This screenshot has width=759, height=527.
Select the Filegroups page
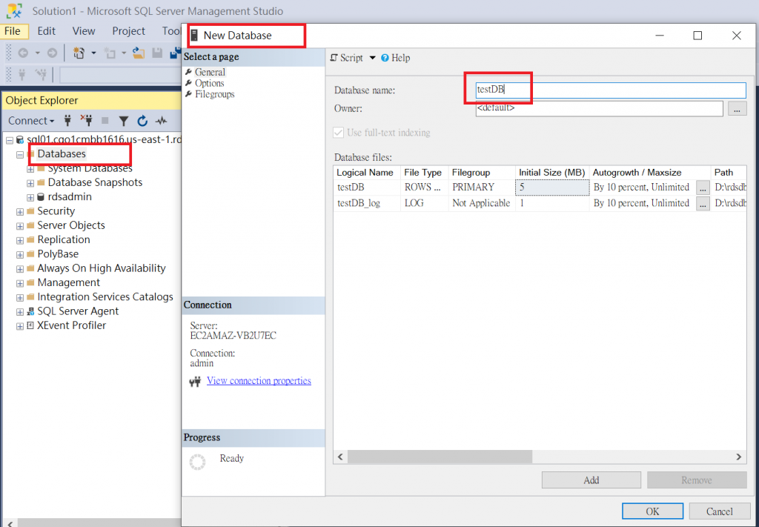coord(214,94)
